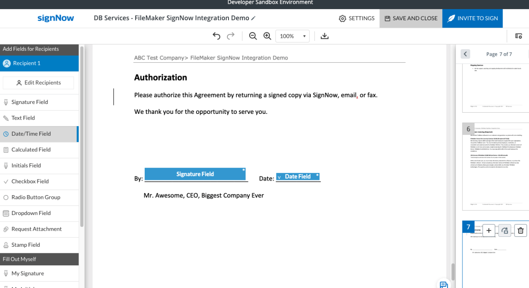This screenshot has width=529, height=288.
Task: Select Text Field tool
Action: 39,118
